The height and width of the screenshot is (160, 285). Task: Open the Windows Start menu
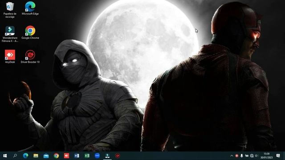5,156
